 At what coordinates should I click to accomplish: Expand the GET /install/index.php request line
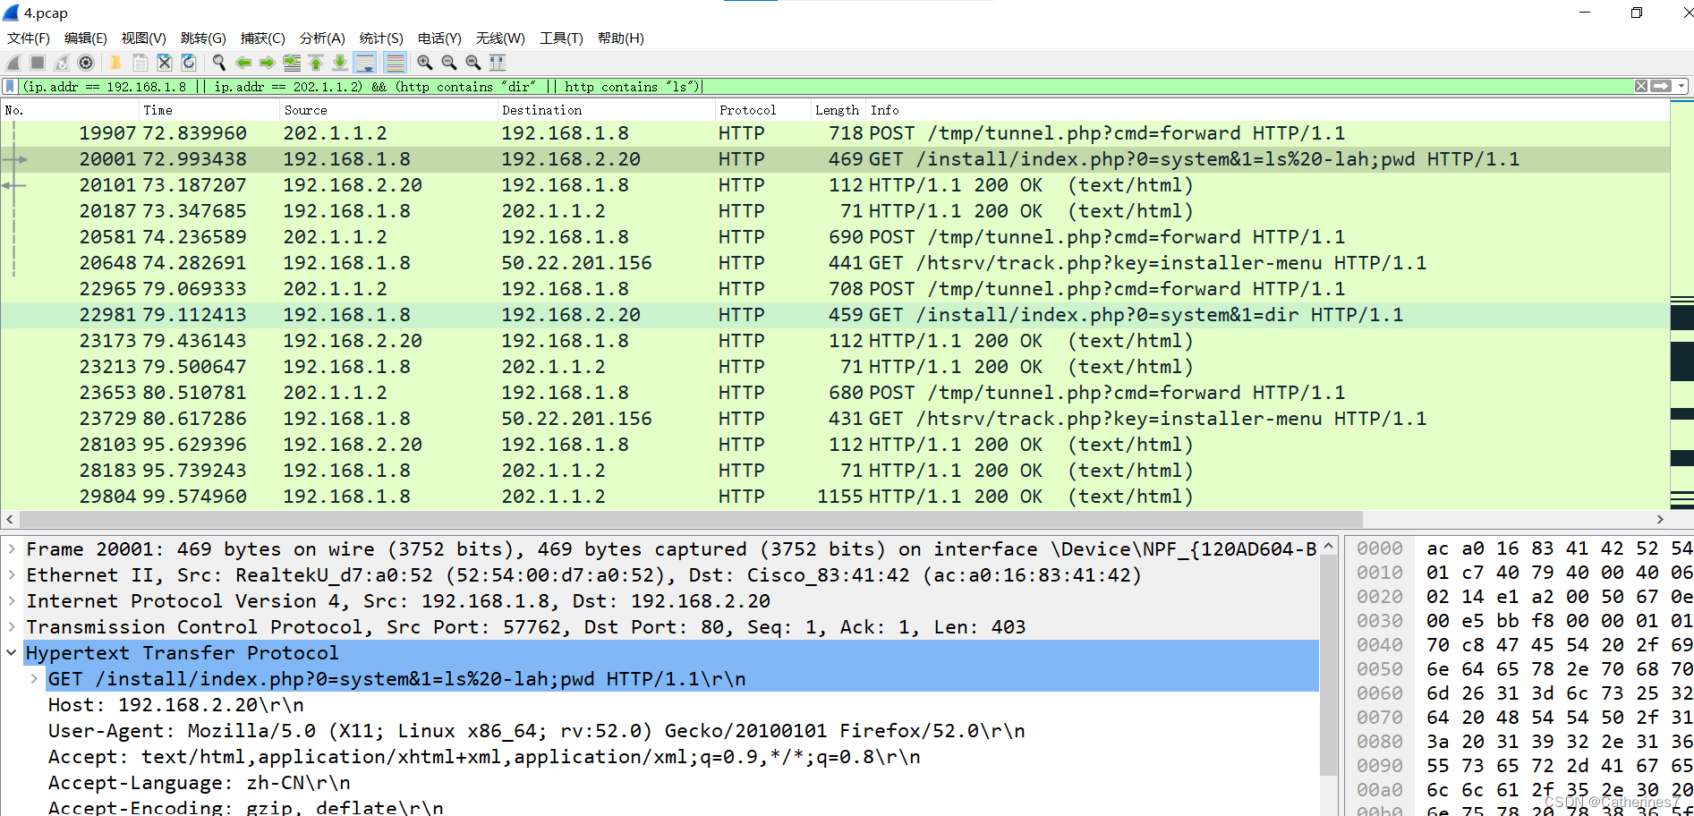click(x=34, y=679)
